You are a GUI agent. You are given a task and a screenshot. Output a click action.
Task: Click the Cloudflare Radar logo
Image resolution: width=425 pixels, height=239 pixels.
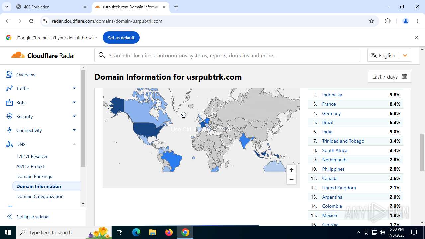pyautogui.click(x=43, y=55)
